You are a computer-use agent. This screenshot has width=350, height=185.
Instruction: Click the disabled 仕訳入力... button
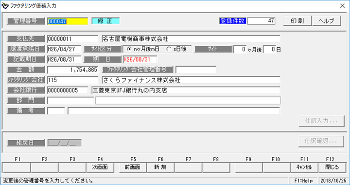pos(321,121)
